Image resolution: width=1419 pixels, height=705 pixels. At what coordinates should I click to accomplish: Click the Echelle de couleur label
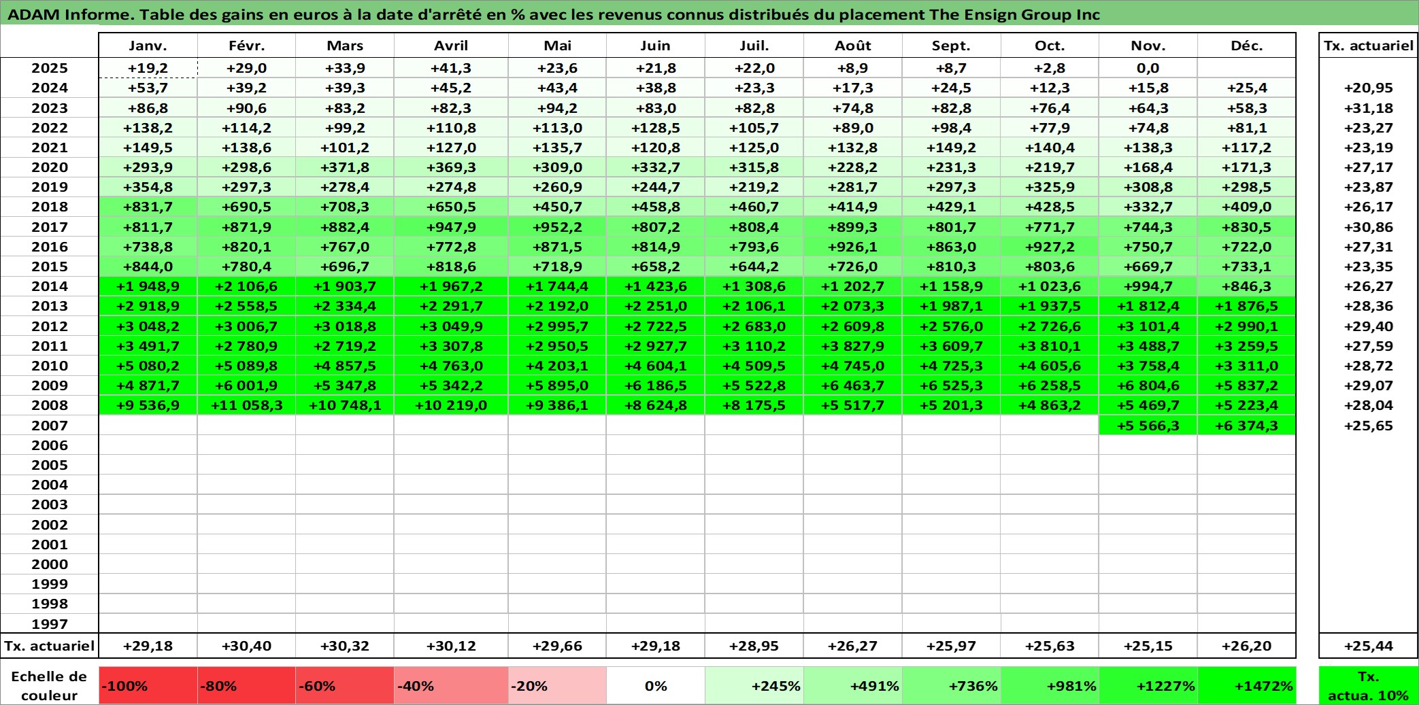click(x=49, y=685)
